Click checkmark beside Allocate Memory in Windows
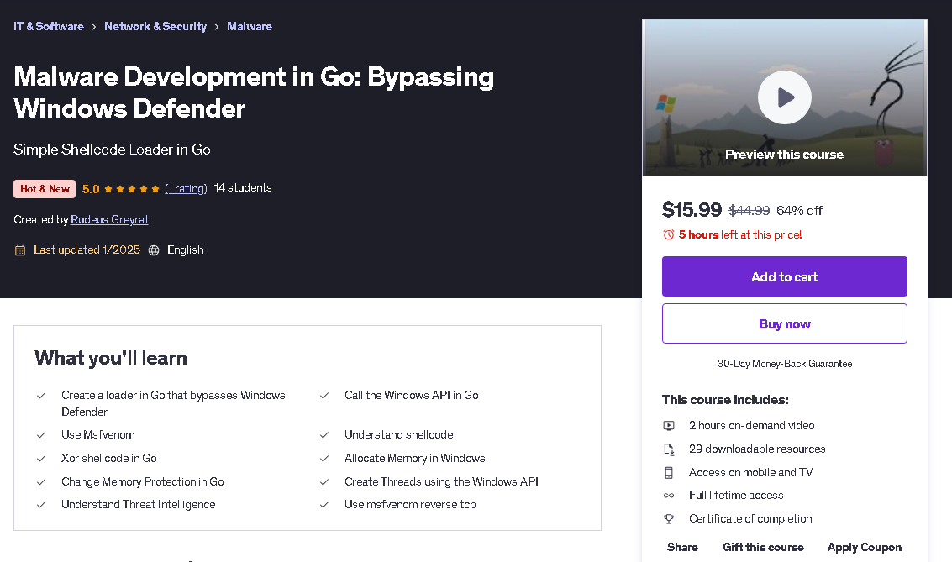 pos(324,458)
